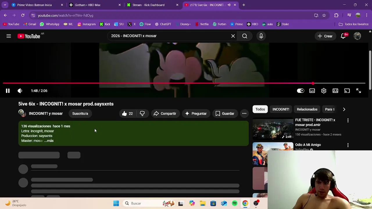Screen dimensions: 372x209
Task: Open the channel avatar beside INCOGNIT! y mosar
Action: (x=22, y=113)
